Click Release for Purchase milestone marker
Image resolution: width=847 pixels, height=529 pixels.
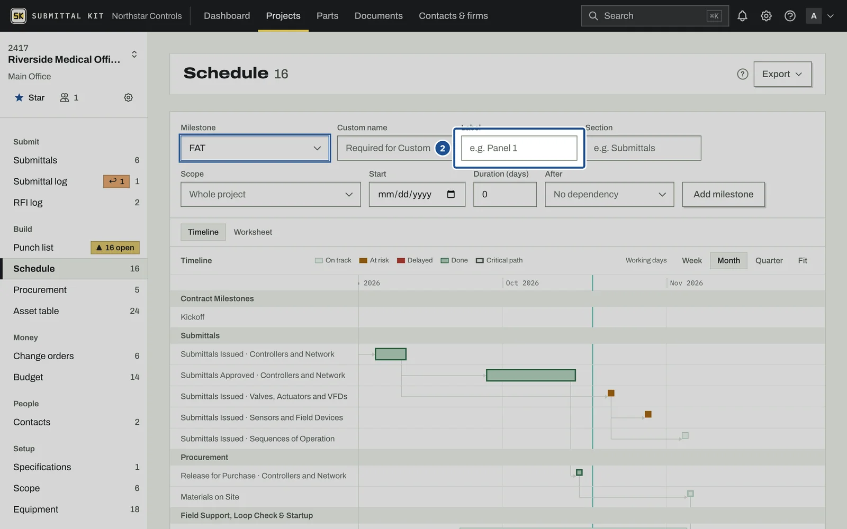point(579,472)
